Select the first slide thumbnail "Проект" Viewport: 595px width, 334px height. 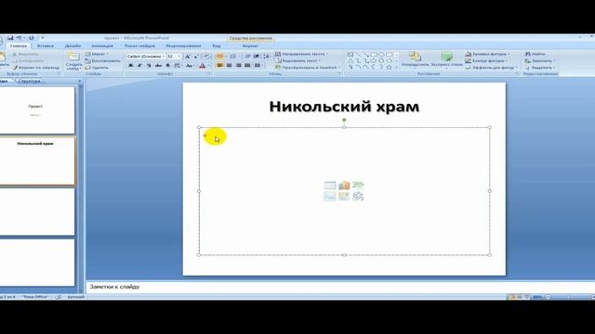[x=36, y=109]
